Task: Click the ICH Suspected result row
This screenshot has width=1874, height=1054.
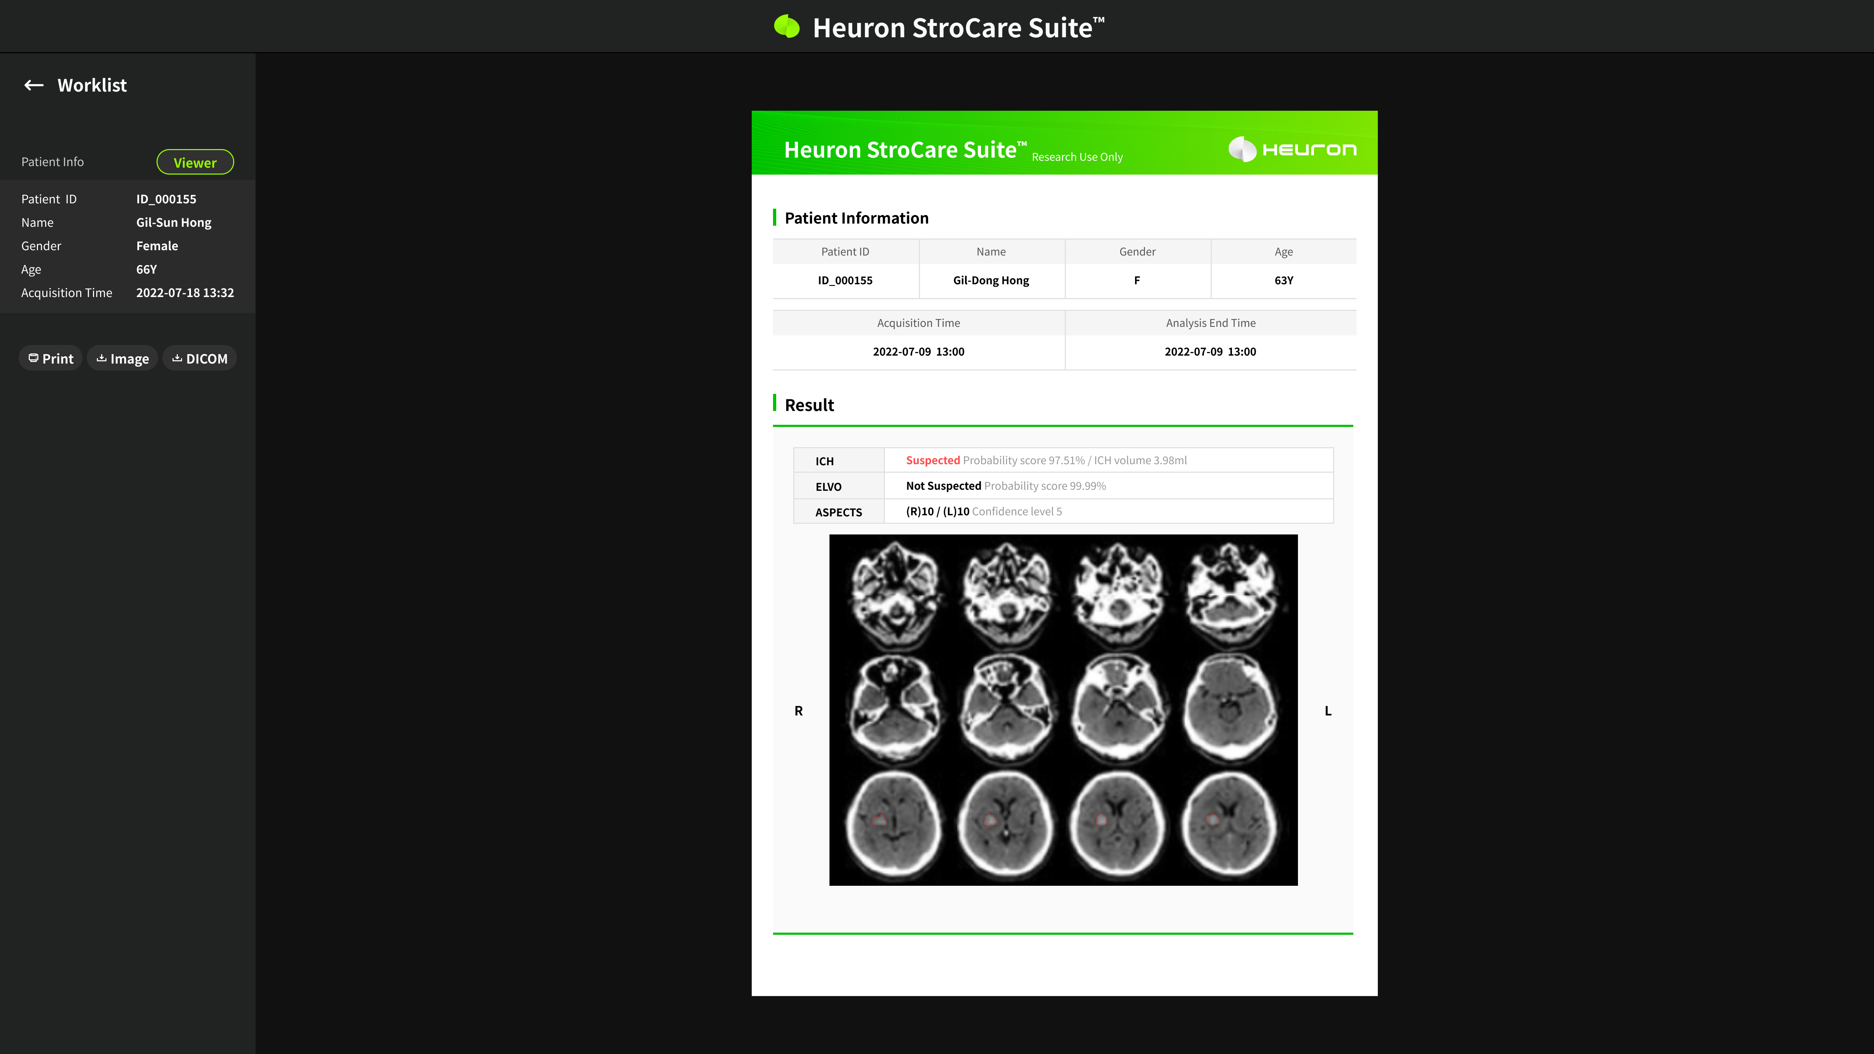Action: point(1064,460)
